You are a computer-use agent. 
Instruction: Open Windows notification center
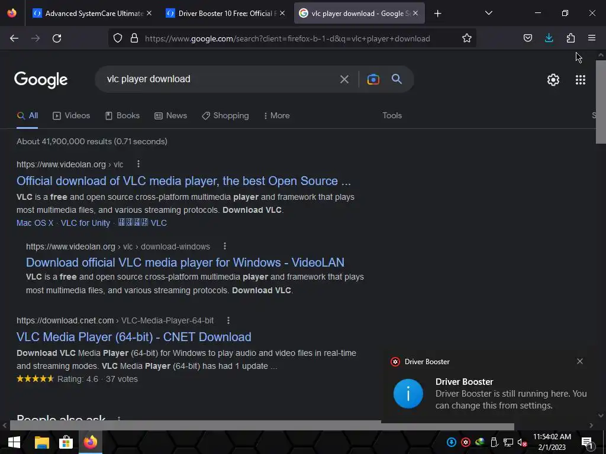pyautogui.click(x=586, y=442)
